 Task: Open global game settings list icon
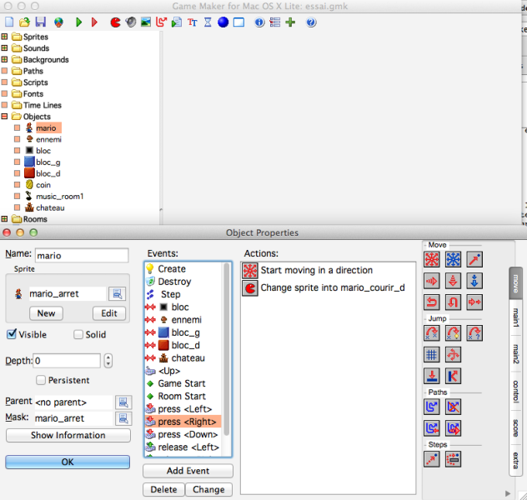274,22
